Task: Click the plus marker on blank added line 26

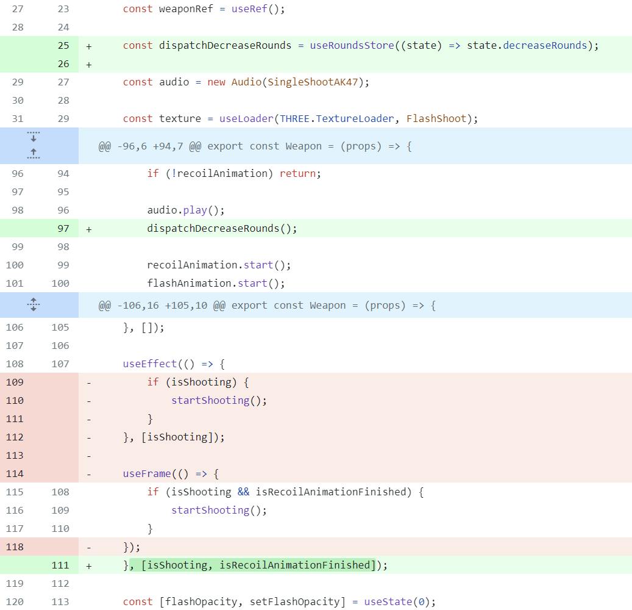Action: (x=89, y=64)
